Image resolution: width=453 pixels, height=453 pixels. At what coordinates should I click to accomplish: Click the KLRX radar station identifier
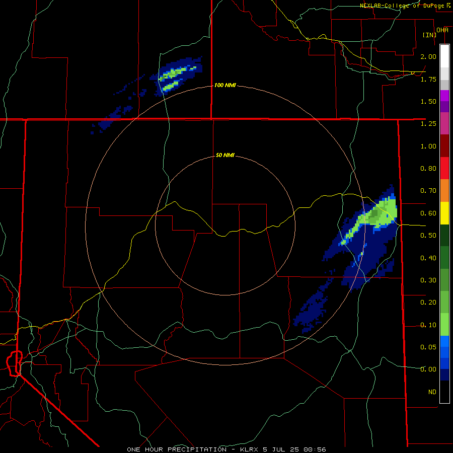pyautogui.click(x=249, y=449)
